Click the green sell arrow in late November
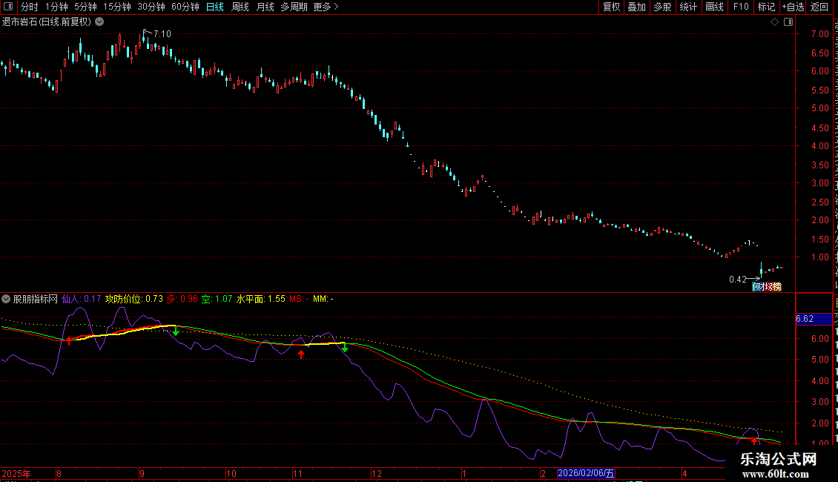 [345, 347]
